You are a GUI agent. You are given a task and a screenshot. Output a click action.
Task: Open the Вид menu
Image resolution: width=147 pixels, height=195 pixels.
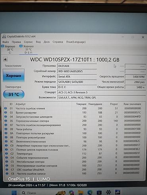click(38, 42)
